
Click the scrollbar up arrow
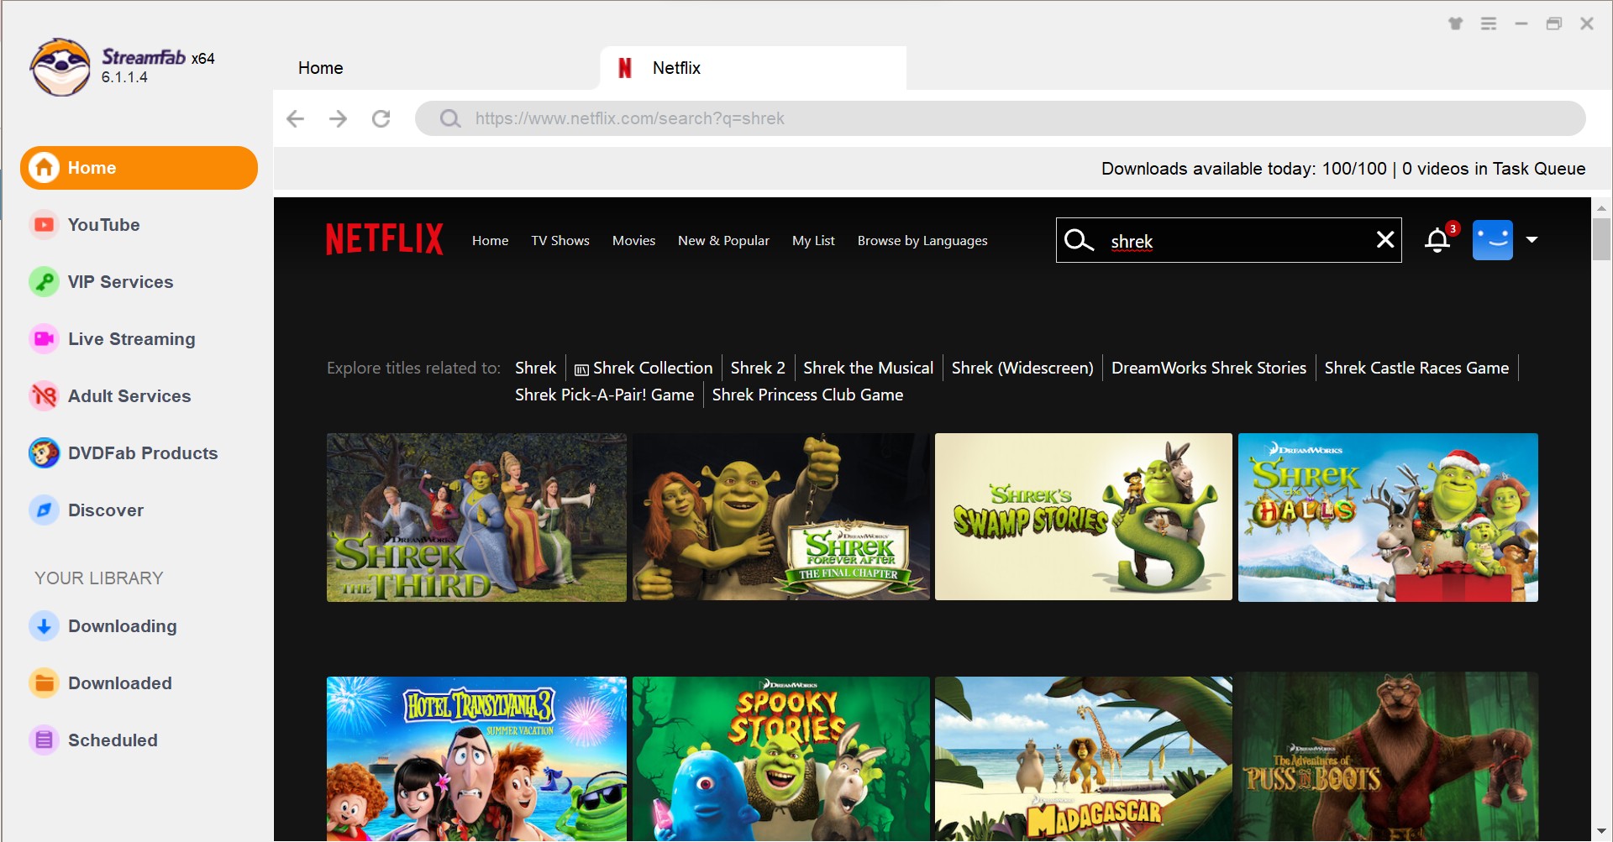(1601, 207)
